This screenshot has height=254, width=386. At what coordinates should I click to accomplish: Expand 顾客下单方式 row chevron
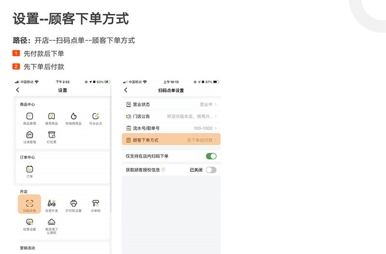pos(215,140)
